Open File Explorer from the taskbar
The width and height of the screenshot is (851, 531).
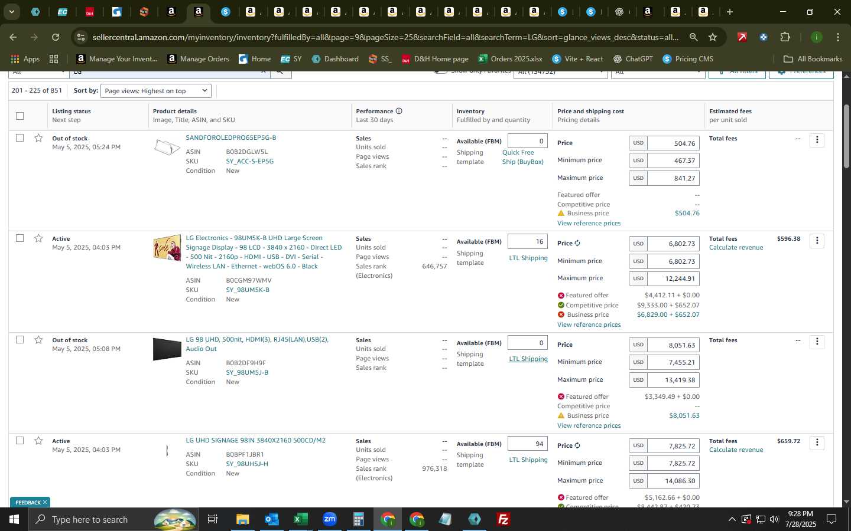(242, 519)
